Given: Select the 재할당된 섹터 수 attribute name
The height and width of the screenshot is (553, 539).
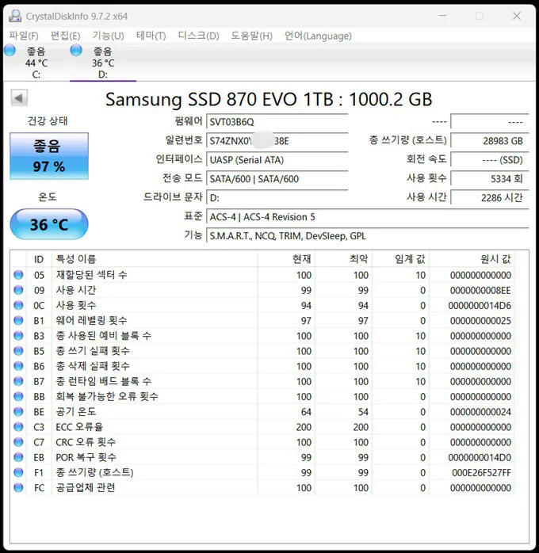Looking at the screenshot, I should click(91, 275).
